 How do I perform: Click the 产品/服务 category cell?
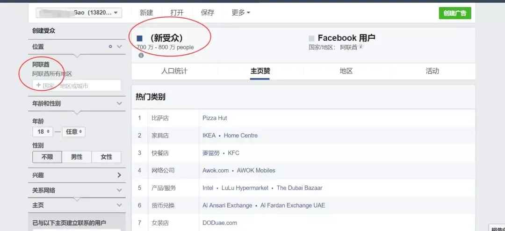pyautogui.click(x=164, y=188)
